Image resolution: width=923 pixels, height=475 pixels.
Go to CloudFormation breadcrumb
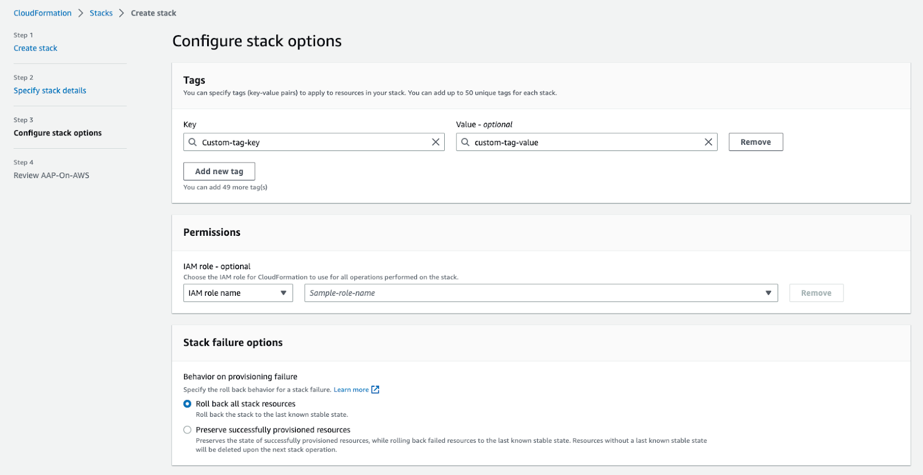pos(43,13)
